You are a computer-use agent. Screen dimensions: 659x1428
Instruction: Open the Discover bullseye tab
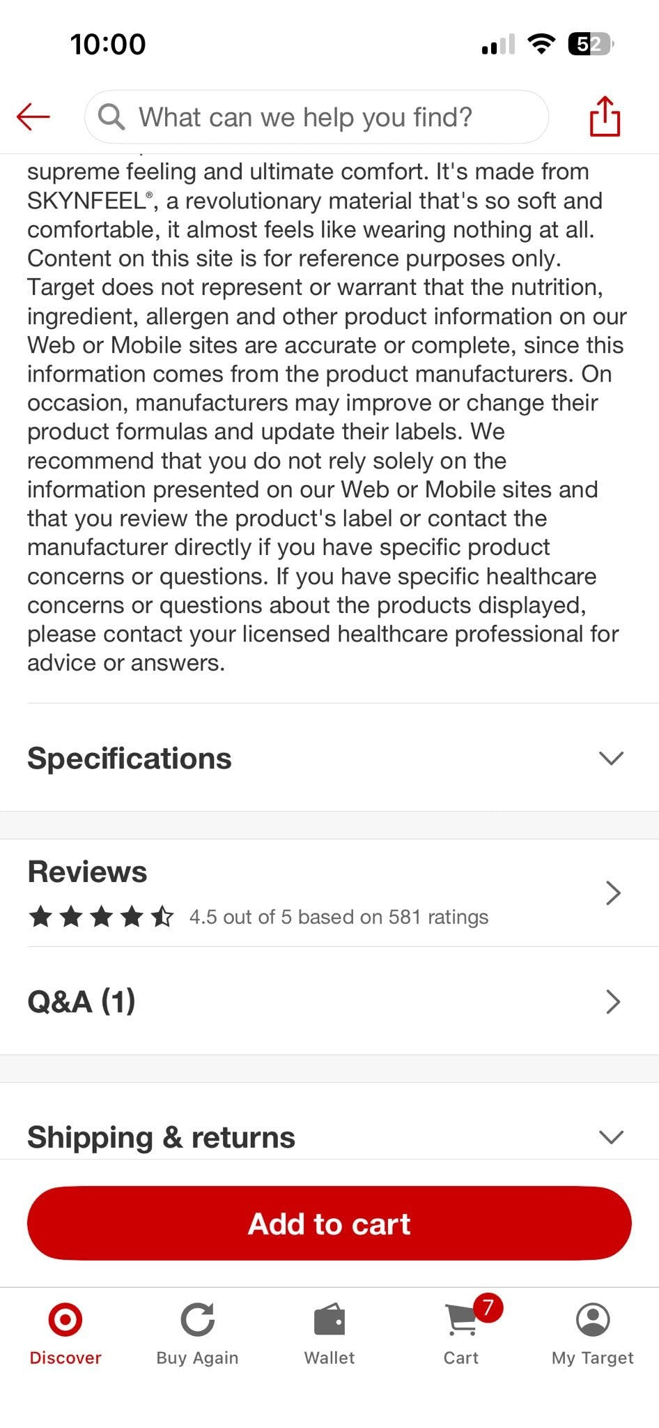pyautogui.click(x=65, y=1319)
